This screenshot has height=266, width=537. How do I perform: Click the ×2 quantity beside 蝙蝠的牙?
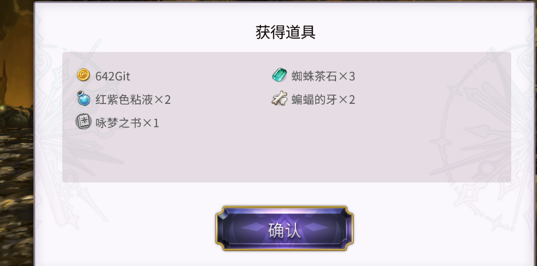[x=347, y=99]
